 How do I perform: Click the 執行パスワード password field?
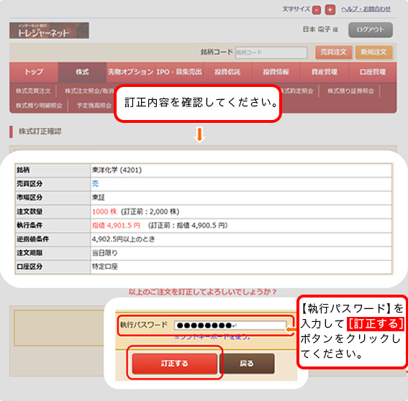(x=230, y=326)
